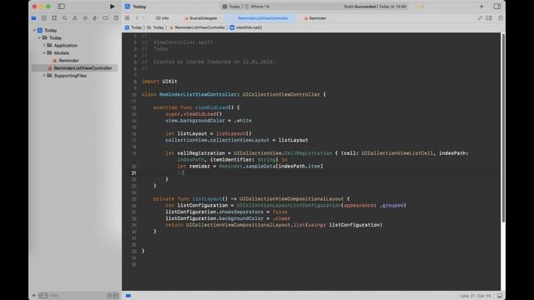Click the editor vertical scrollbar
Screen dimensions: 534x300
pyautogui.click(x=503, y=128)
